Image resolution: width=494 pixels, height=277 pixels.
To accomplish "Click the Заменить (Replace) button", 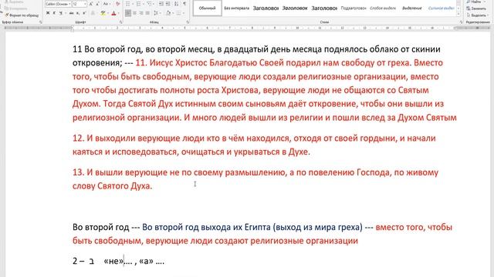I will [476, 8].
